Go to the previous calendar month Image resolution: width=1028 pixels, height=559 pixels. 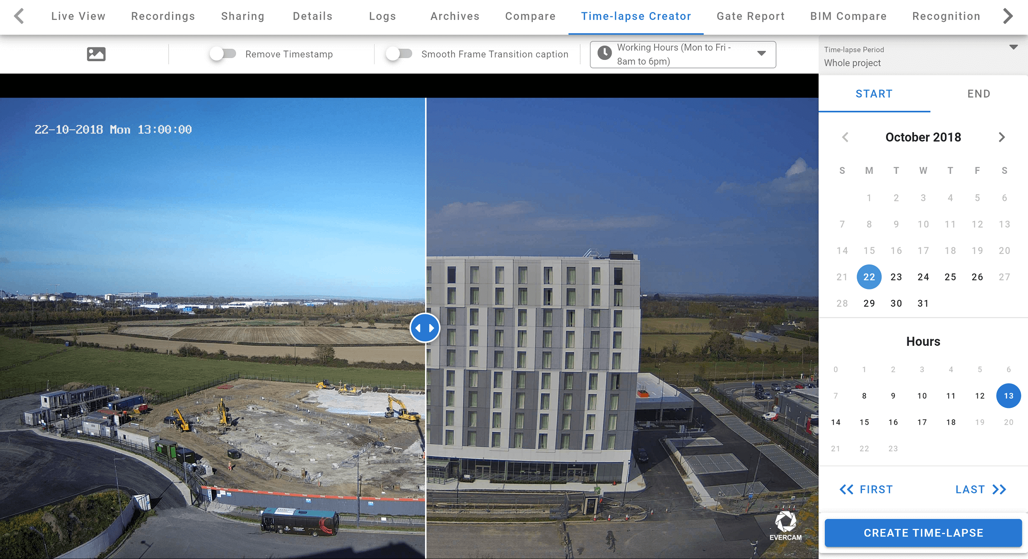[x=845, y=137]
